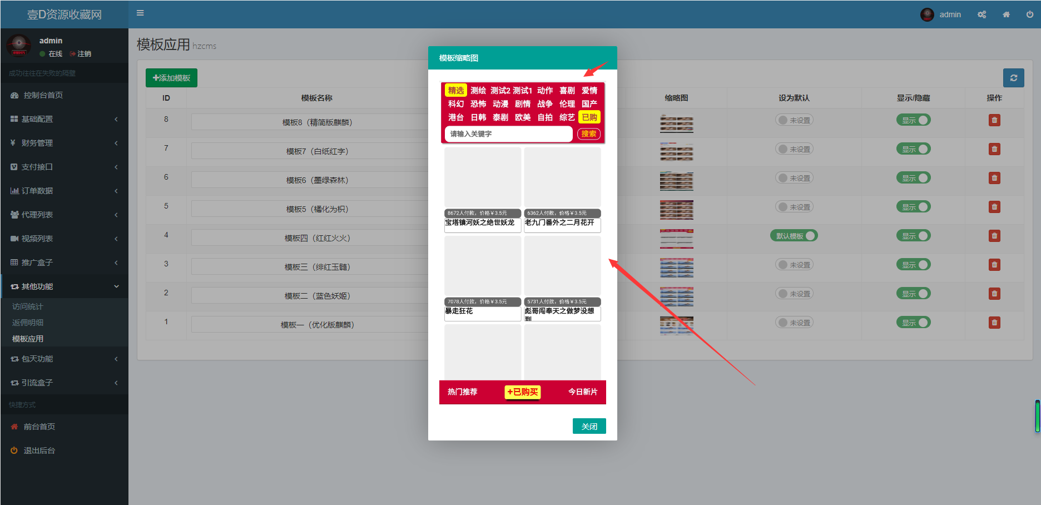Click the hamburger menu toggle icon

coord(140,13)
